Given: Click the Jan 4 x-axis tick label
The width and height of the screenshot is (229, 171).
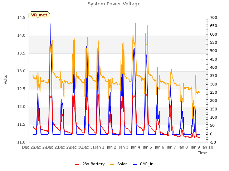Looking at the screenshot, I should coord(135,147).
